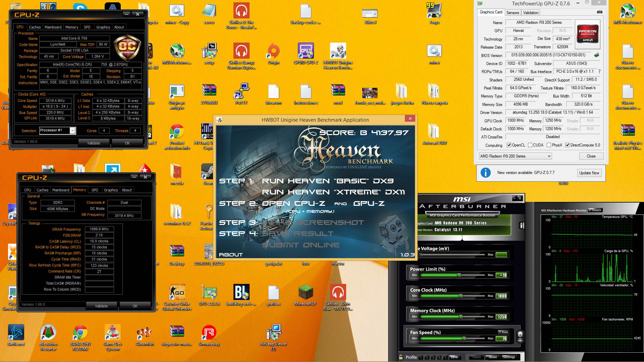644x362 pixels.
Task: Open HWBOT Unigine Heaven Bench desktop icon
Action: [x=338, y=56]
